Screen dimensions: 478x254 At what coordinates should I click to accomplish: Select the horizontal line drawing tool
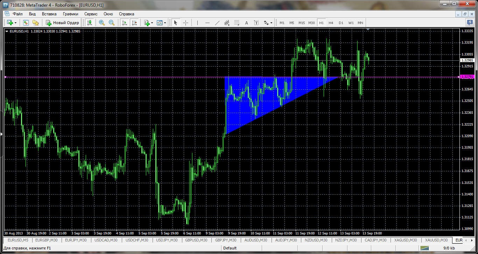(x=208, y=23)
